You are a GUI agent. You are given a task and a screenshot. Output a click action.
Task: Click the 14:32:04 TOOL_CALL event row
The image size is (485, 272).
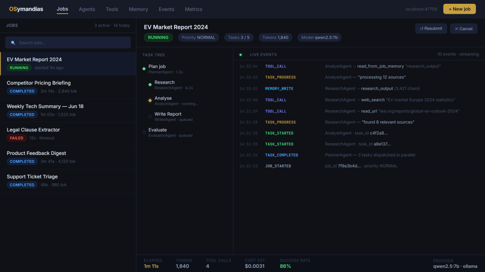[359, 66]
